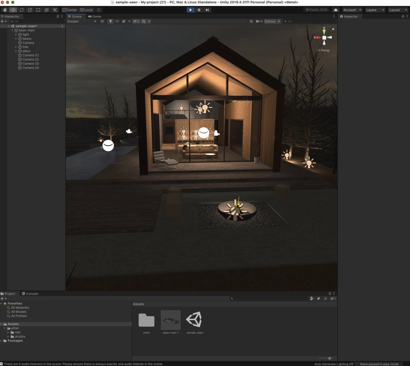This screenshot has height=366, width=410.
Task: Expand the light object in the Hierarchy
Action: [x=16, y=34]
